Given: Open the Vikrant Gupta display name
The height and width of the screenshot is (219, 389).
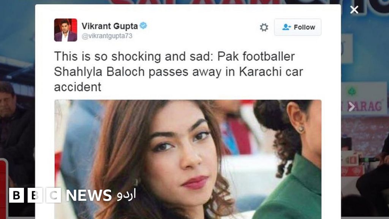Looking at the screenshot, I should point(110,26).
